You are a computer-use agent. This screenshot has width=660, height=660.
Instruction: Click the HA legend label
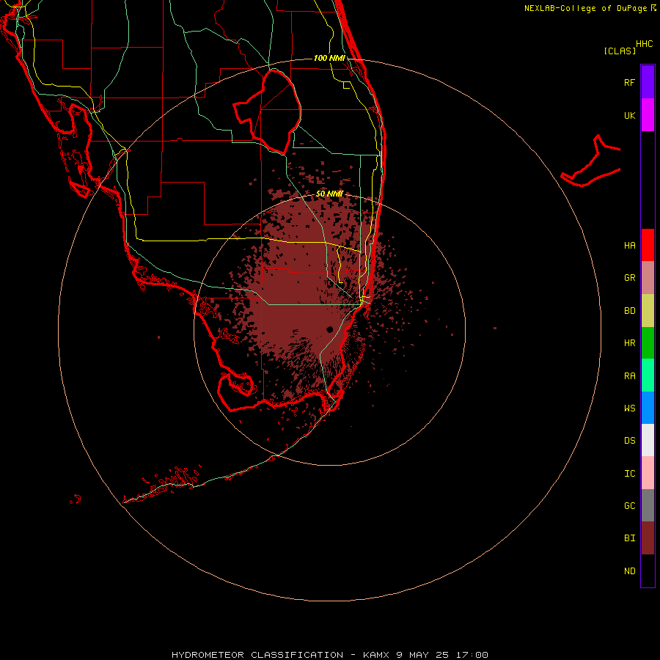(x=629, y=246)
